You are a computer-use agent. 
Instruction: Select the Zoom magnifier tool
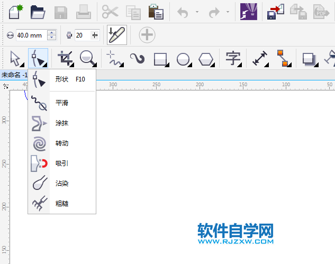pyautogui.click(x=88, y=58)
